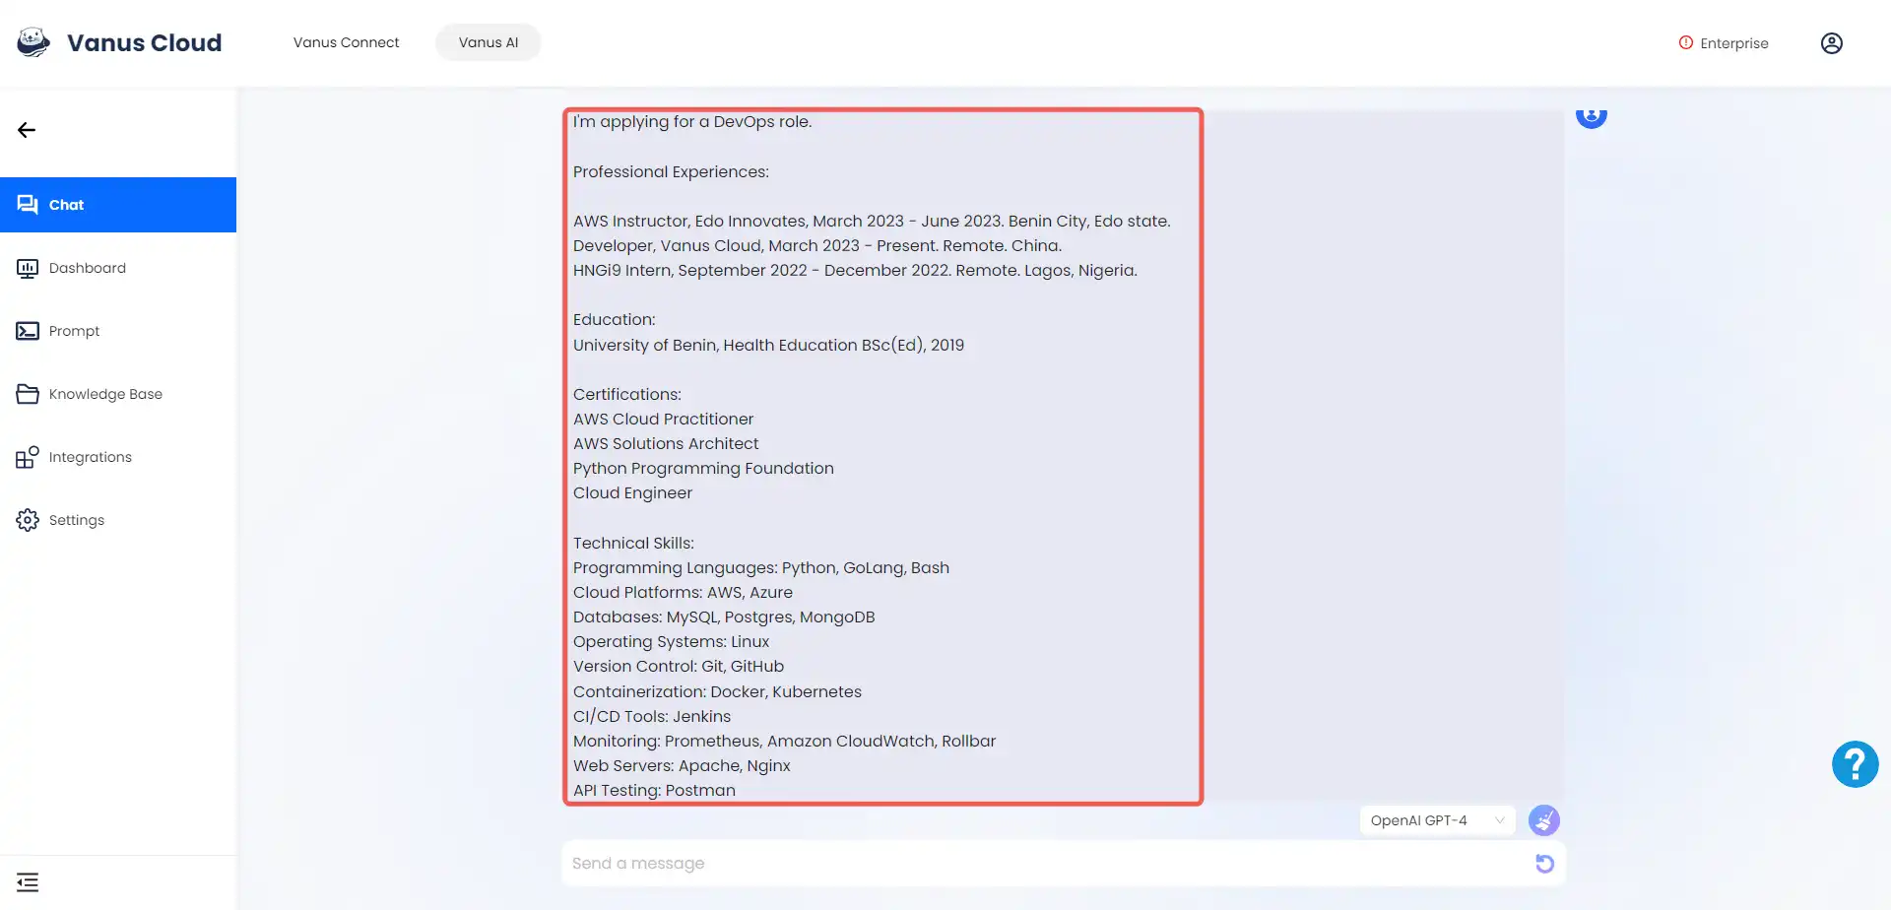Open the blue help question mark button

[1855, 764]
